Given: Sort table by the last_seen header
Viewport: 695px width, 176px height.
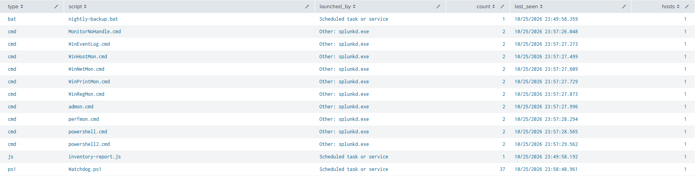Looking at the screenshot, I should [529, 7].
